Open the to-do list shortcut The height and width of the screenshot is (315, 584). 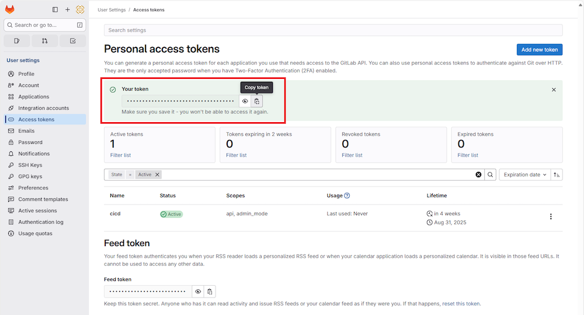(72, 41)
